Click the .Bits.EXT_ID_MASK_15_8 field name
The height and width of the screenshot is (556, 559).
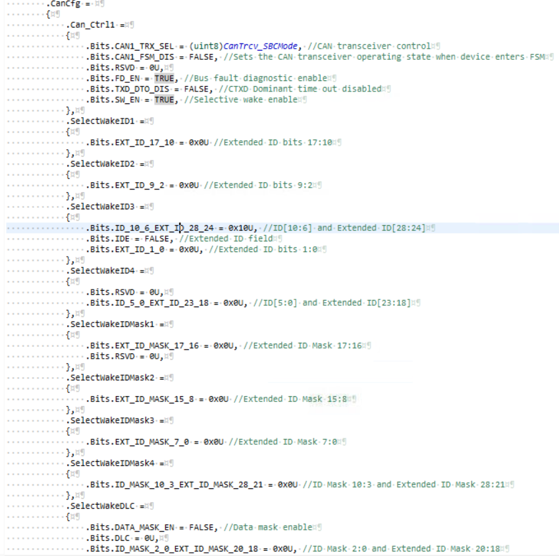[x=140, y=399]
